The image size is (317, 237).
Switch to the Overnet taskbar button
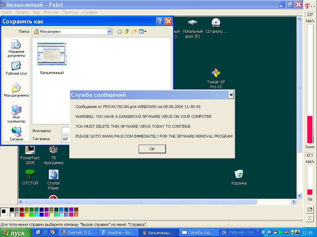point(78,233)
